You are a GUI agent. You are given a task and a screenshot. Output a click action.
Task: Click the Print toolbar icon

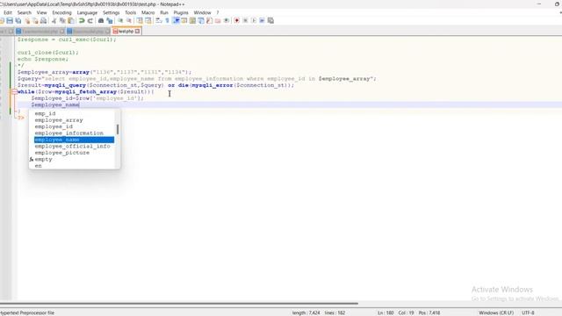(43, 21)
